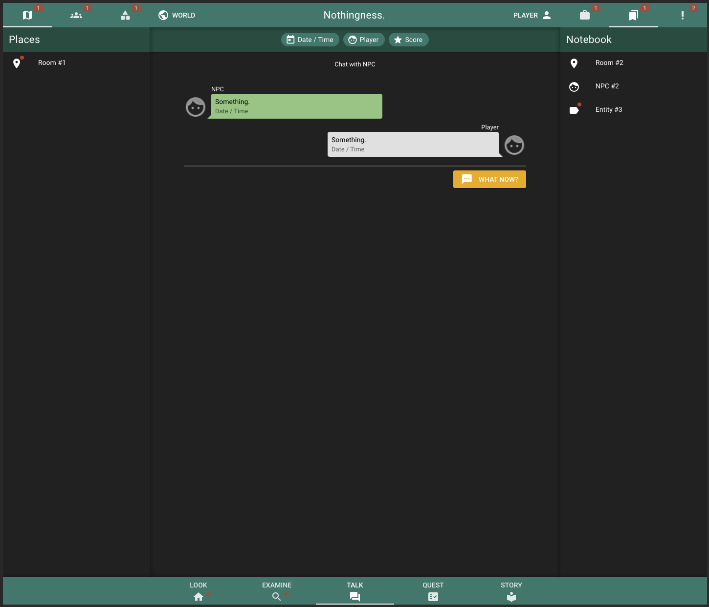Click the WHAT NOW? button

point(489,179)
